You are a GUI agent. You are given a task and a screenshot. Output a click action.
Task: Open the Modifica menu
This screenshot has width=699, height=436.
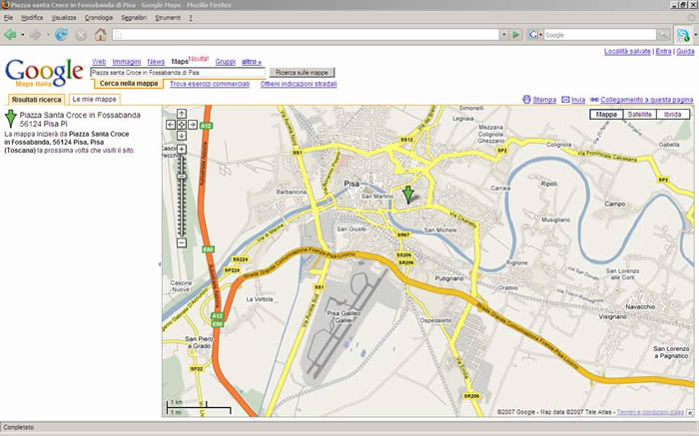pyautogui.click(x=32, y=18)
